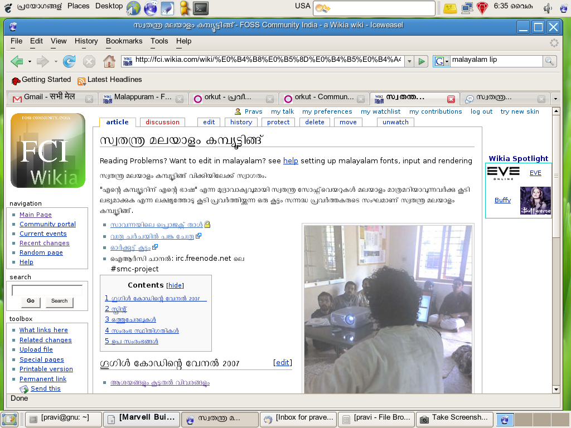Click the edit page tab
The image size is (571, 428).
pos(209,122)
